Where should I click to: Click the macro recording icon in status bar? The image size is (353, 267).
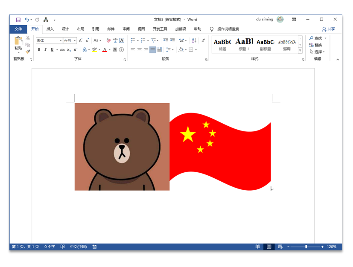coord(95,247)
